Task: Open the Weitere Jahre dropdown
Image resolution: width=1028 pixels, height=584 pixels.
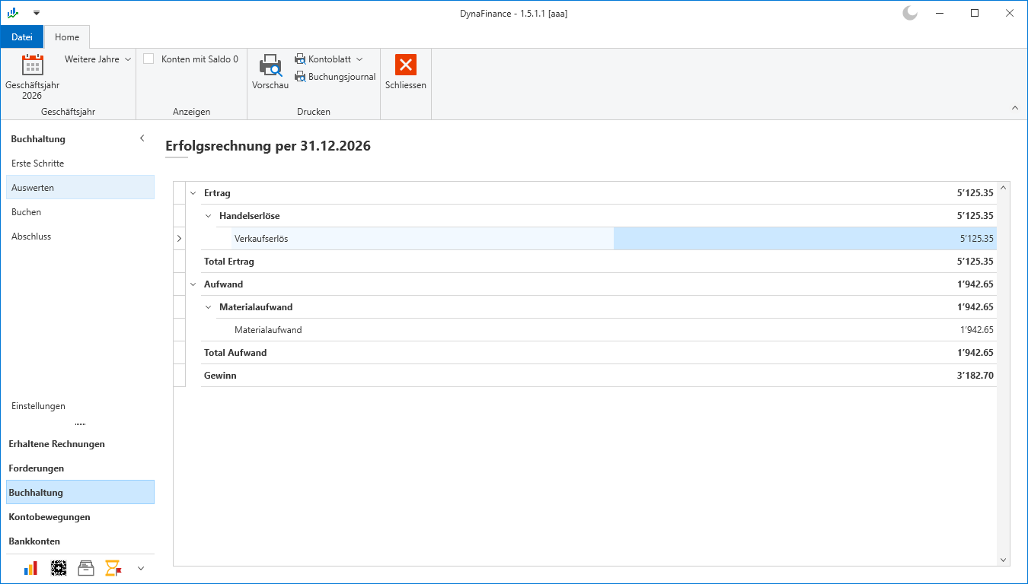Action: pyautogui.click(x=97, y=59)
